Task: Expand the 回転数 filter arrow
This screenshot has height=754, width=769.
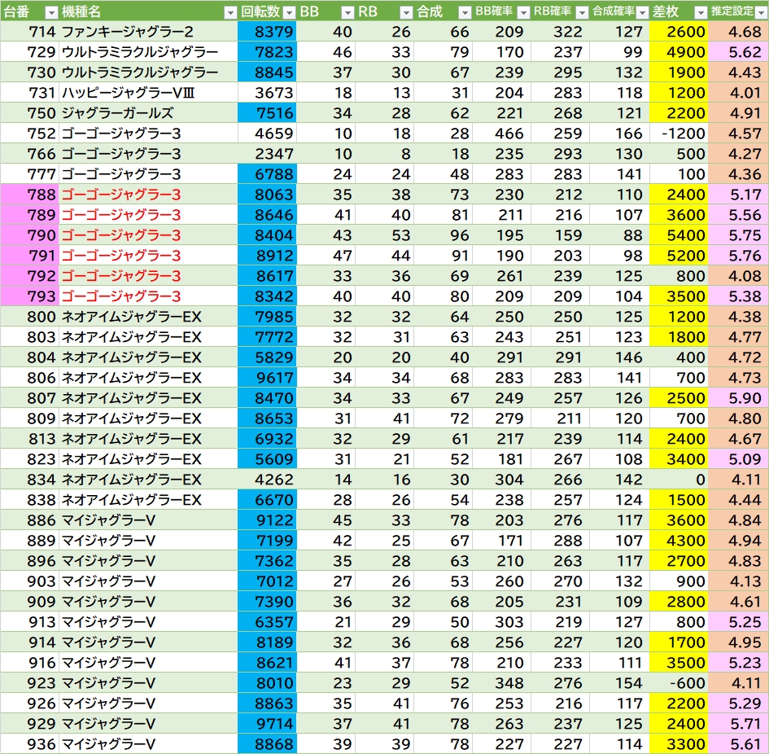Action: [x=288, y=12]
